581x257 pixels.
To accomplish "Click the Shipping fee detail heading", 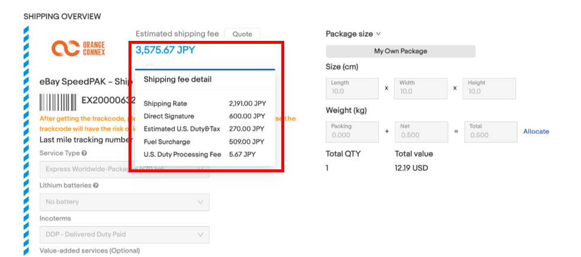I will tap(178, 79).
